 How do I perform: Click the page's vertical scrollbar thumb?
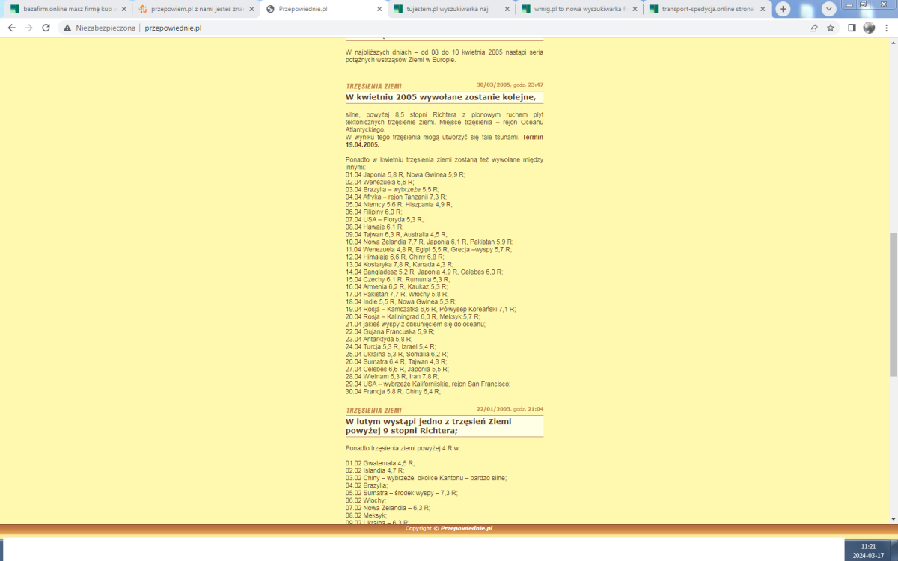[x=892, y=303]
